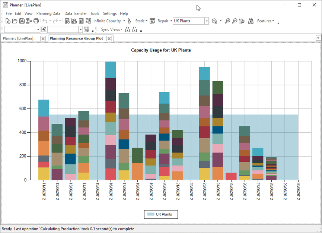The height and width of the screenshot is (233, 322).
Task: Click the binoculars find icon
Action: pyautogui.click(x=251, y=21)
